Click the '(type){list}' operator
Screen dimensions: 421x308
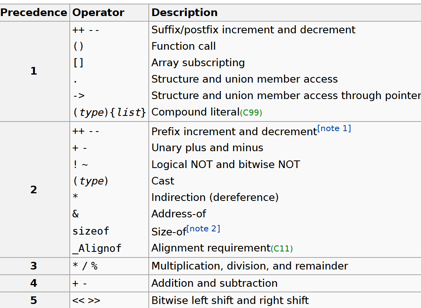pyautogui.click(x=109, y=112)
